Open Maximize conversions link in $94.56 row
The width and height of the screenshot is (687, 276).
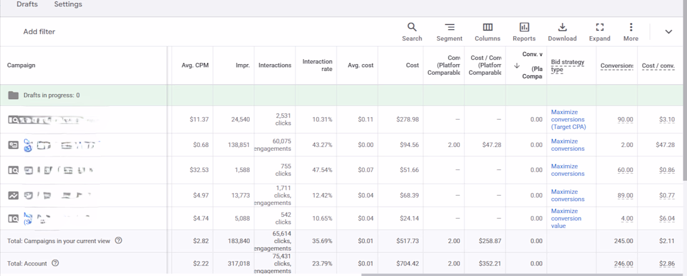pyautogui.click(x=567, y=145)
